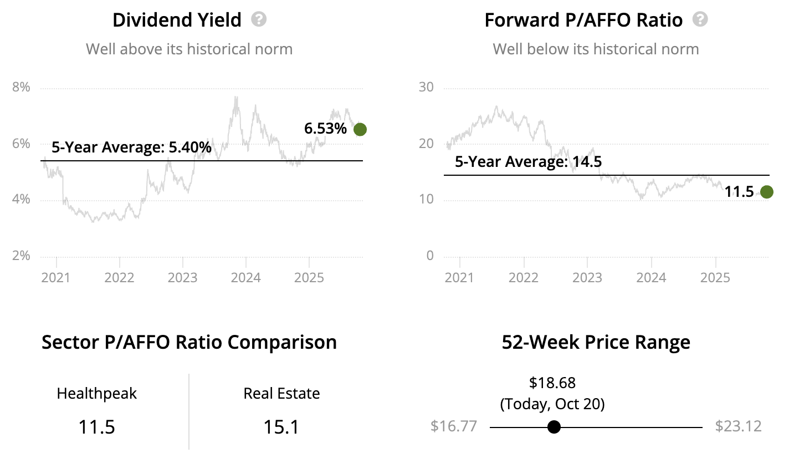Click the Real Estate 15.1 ratio value
Viewport: 789px width, 458px height.
coord(281,427)
